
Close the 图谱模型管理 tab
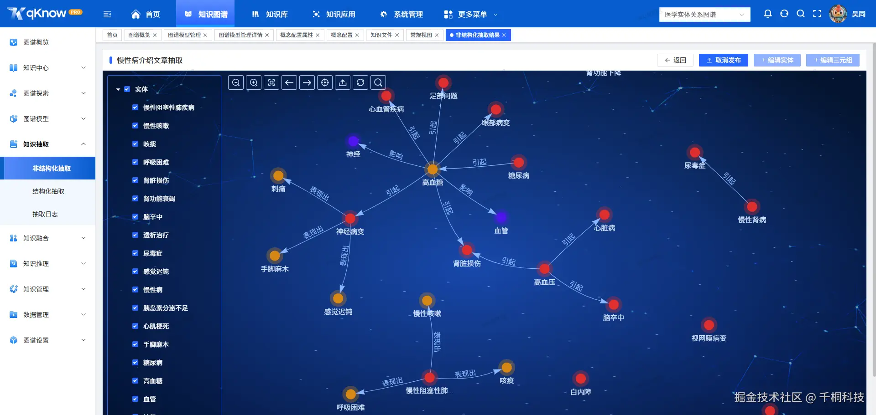click(205, 35)
